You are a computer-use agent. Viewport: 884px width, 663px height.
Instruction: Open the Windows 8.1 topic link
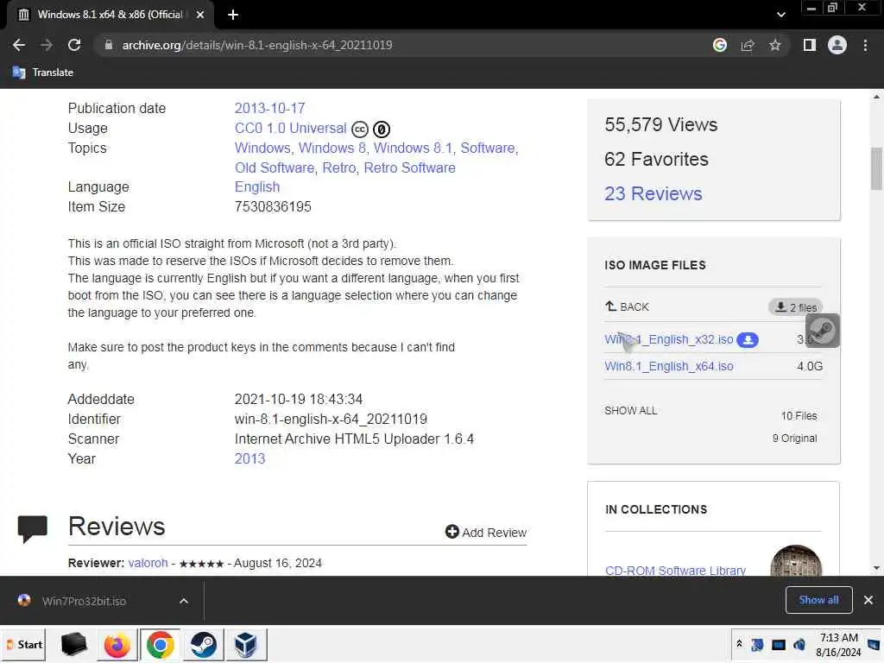click(x=414, y=148)
